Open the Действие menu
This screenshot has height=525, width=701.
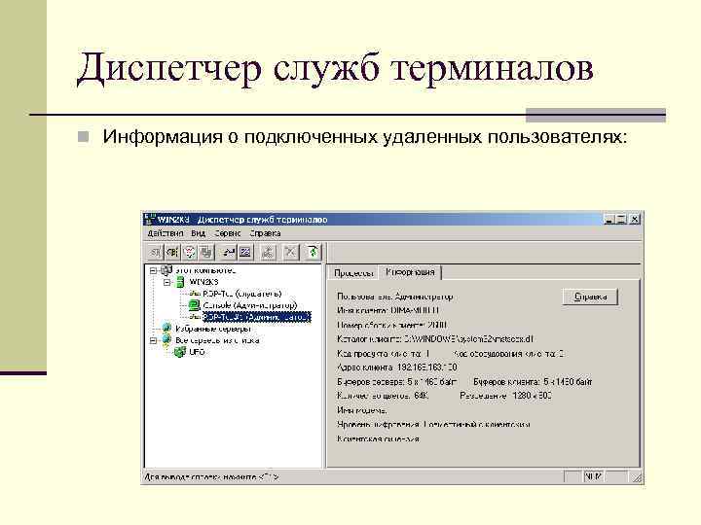tap(166, 233)
